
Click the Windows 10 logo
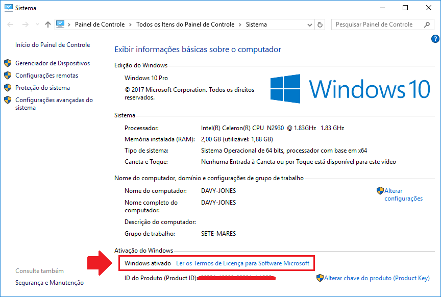(350, 89)
